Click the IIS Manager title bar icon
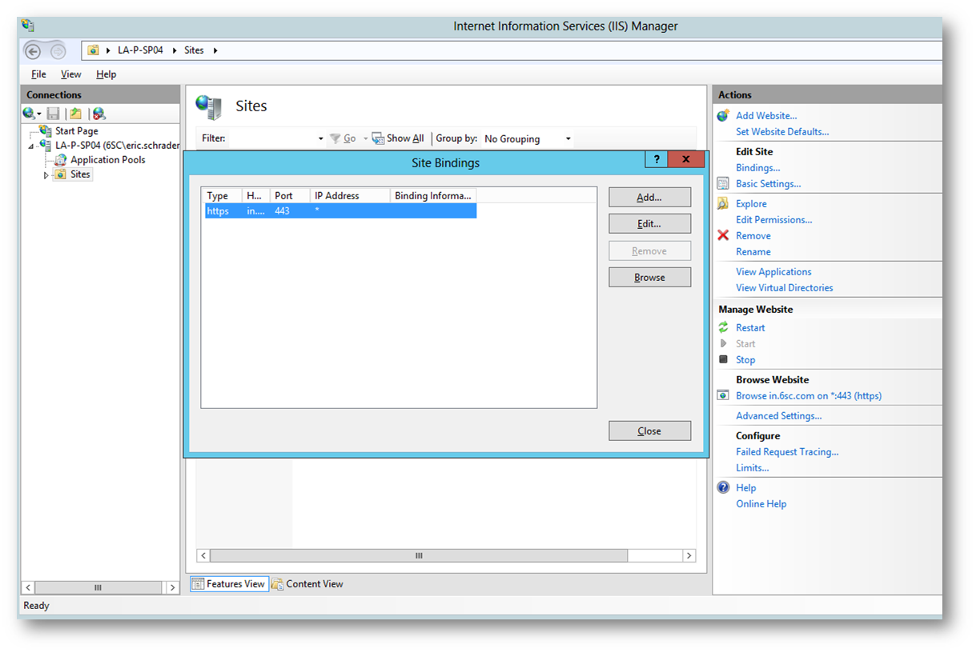 [x=28, y=26]
